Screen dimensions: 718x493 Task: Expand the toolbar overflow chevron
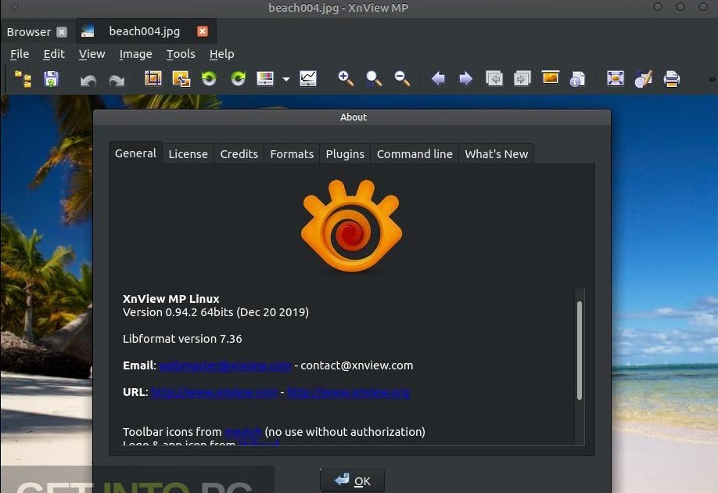(712, 79)
